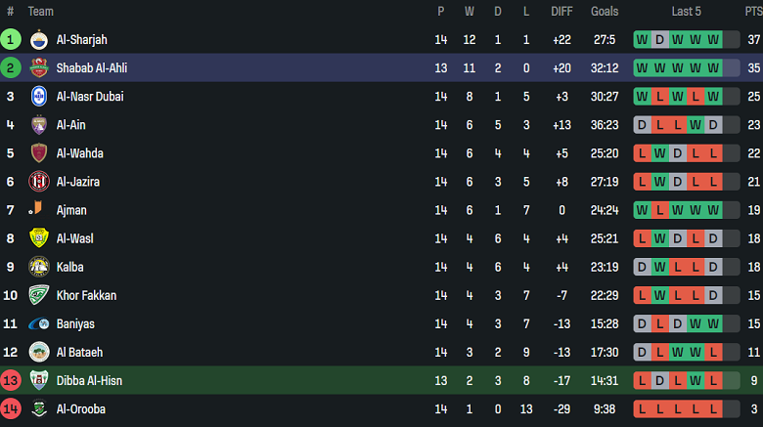
Task: Click Al-Orooba's position 14 red badge
Action: click(x=11, y=408)
